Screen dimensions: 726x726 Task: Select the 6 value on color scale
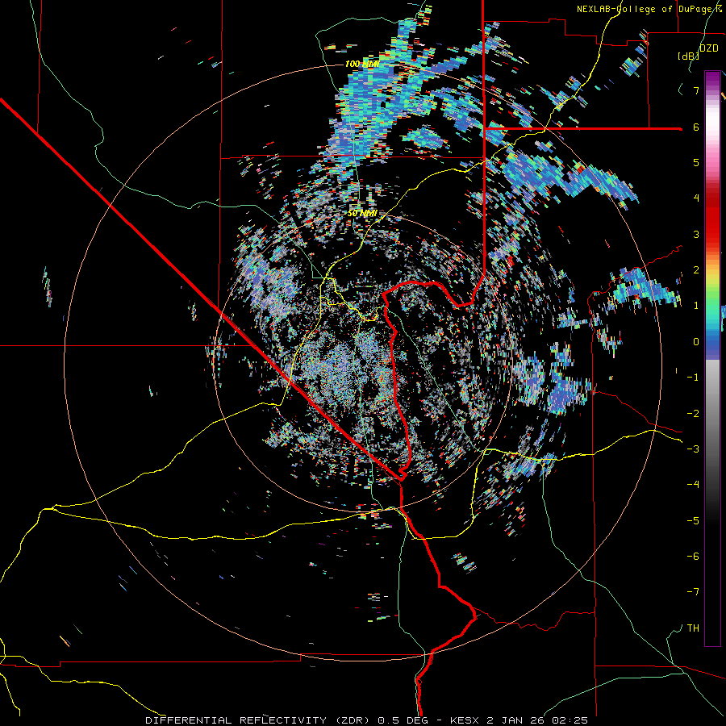(696, 127)
